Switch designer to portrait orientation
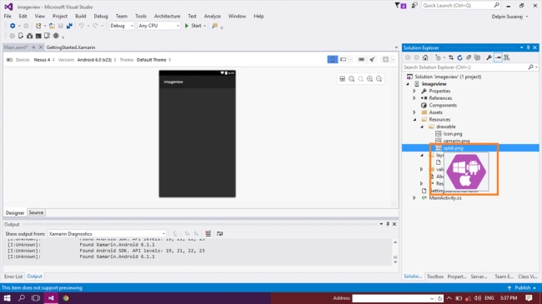 [x=333, y=59]
